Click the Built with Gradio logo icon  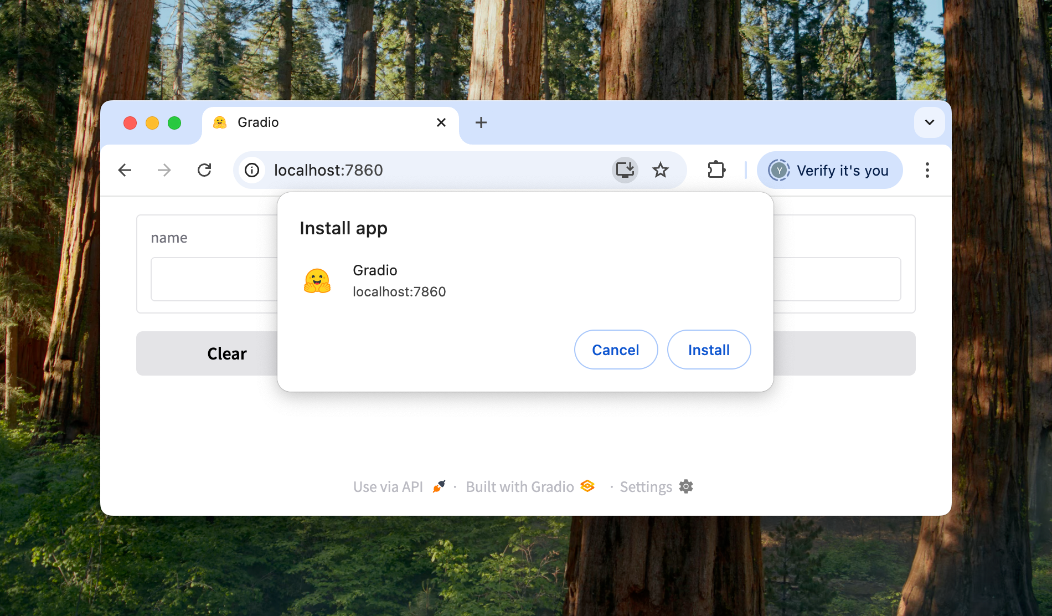[x=587, y=486]
